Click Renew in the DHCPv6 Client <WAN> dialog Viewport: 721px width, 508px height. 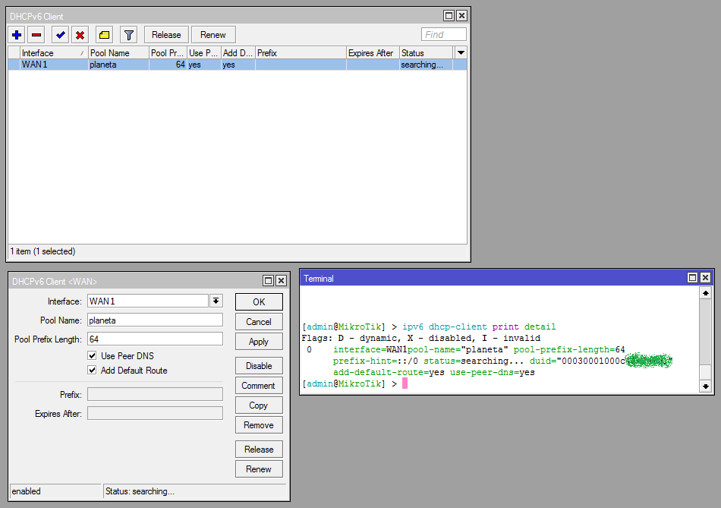point(259,469)
